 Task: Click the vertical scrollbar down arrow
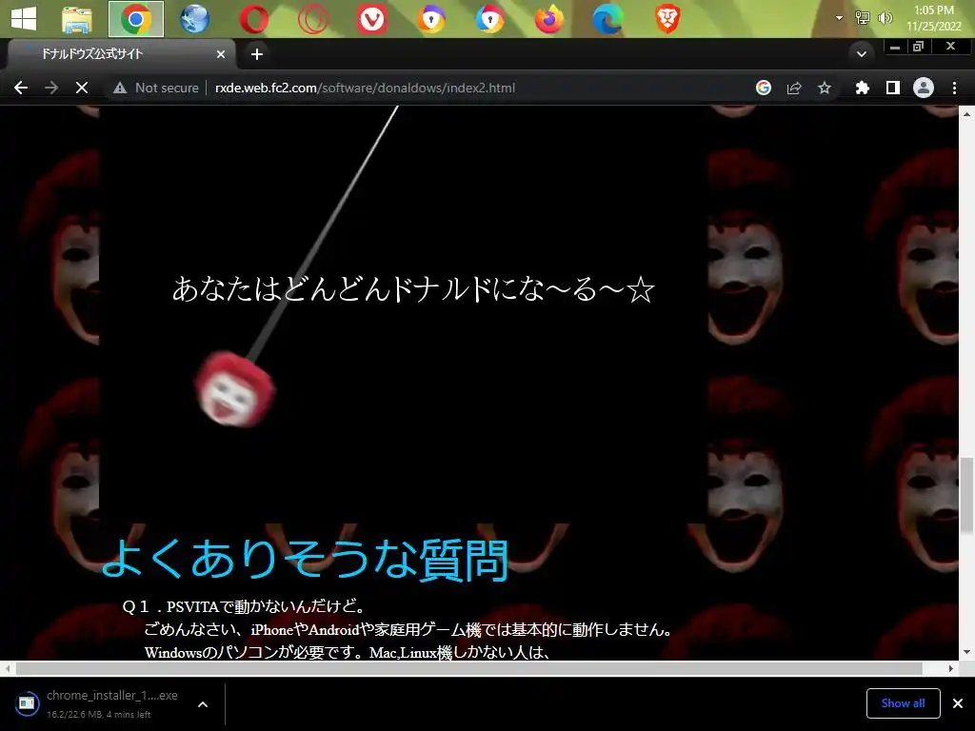966,652
